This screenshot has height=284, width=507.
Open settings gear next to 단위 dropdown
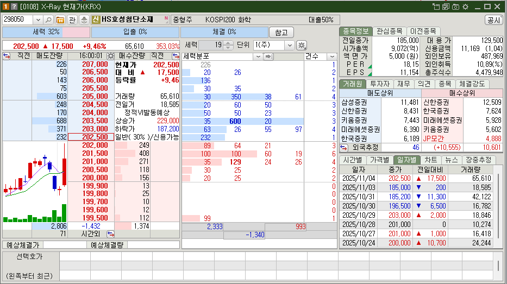coord(302,45)
